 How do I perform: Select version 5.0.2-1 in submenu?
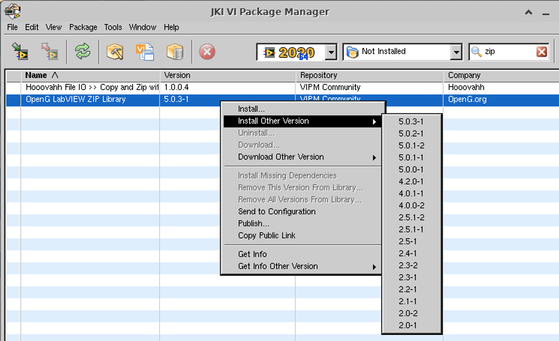coord(411,134)
